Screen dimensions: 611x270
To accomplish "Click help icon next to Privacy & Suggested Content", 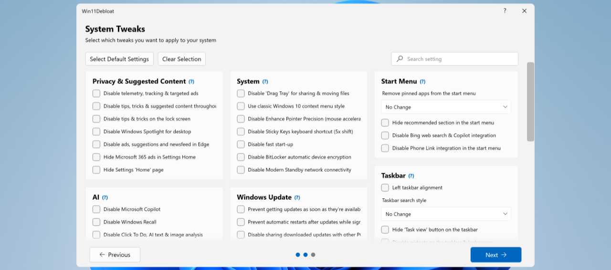I will pyautogui.click(x=191, y=82).
